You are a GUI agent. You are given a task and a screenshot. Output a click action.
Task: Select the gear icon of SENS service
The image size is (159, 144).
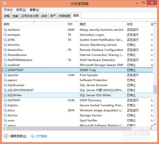5,40
